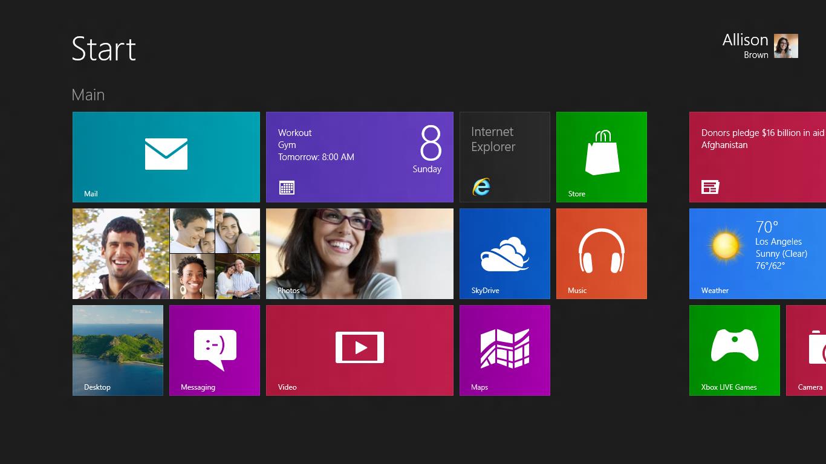This screenshot has height=464, width=826.
Task: Open the Mail envelope icon
Action: click(x=166, y=154)
